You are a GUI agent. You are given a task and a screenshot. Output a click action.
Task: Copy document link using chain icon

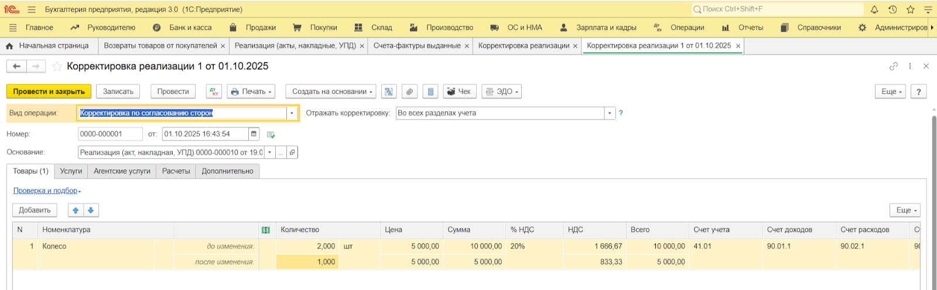(893, 66)
